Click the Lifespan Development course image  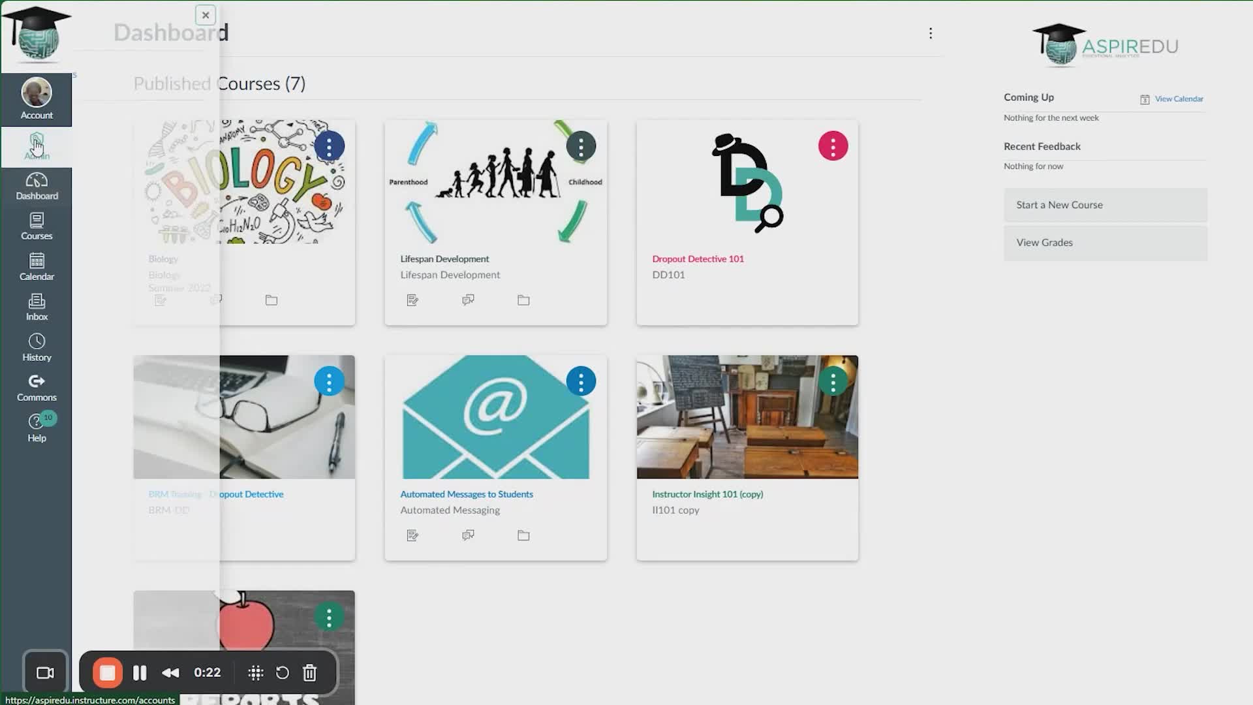coord(496,182)
